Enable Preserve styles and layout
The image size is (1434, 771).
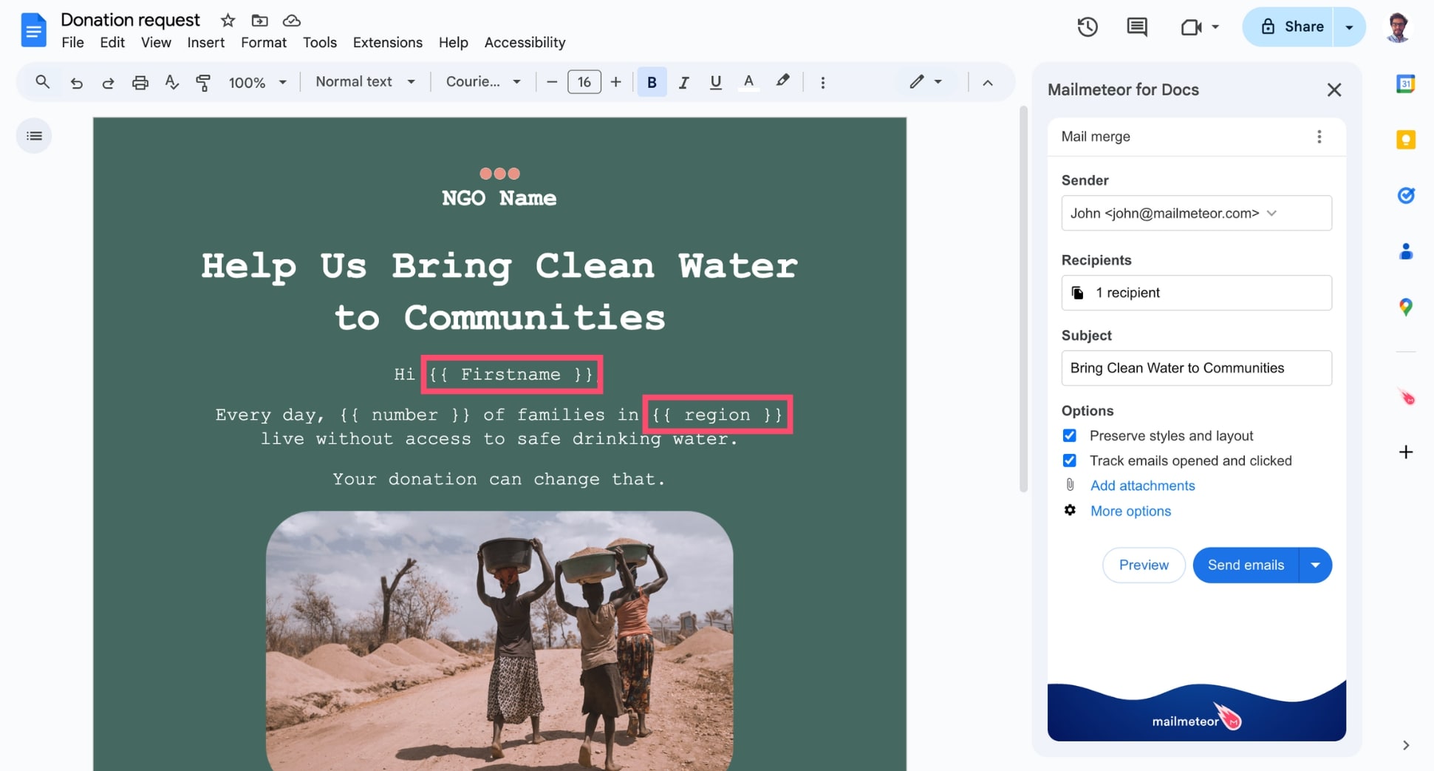pyautogui.click(x=1069, y=435)
